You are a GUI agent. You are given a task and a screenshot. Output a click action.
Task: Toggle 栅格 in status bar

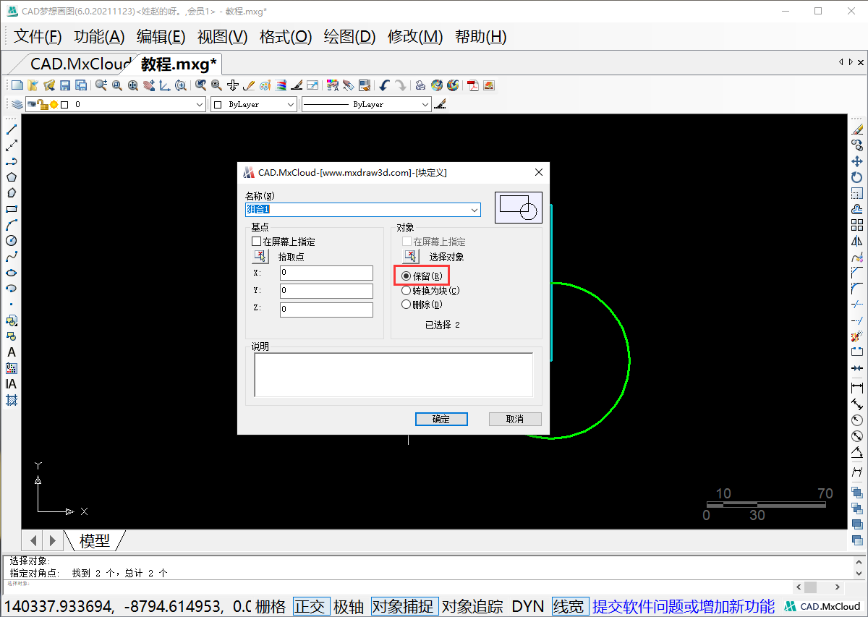[271, 607]
